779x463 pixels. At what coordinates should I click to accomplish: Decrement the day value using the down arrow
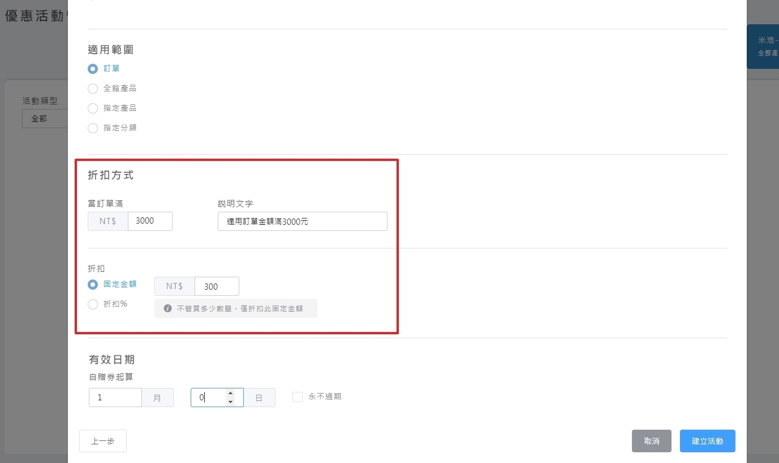[230, 401]
